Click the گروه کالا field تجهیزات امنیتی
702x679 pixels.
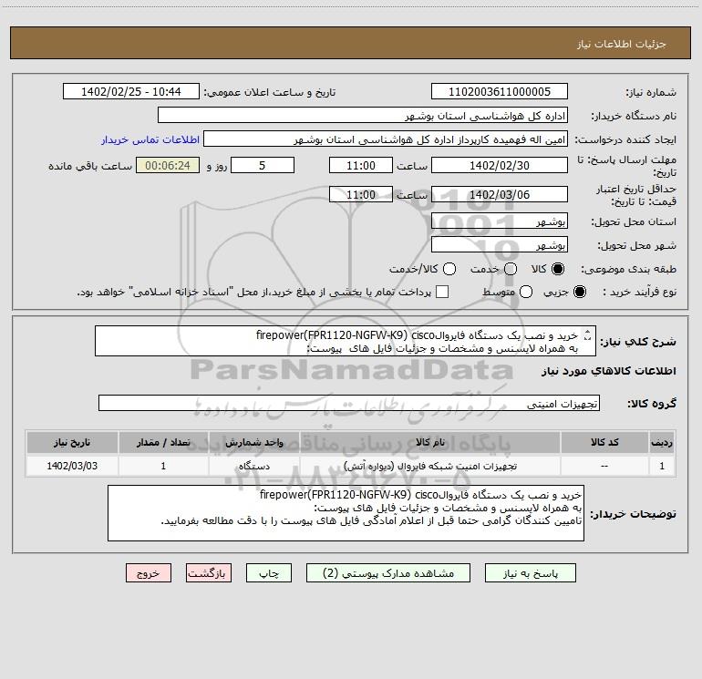tap(349, 403)
